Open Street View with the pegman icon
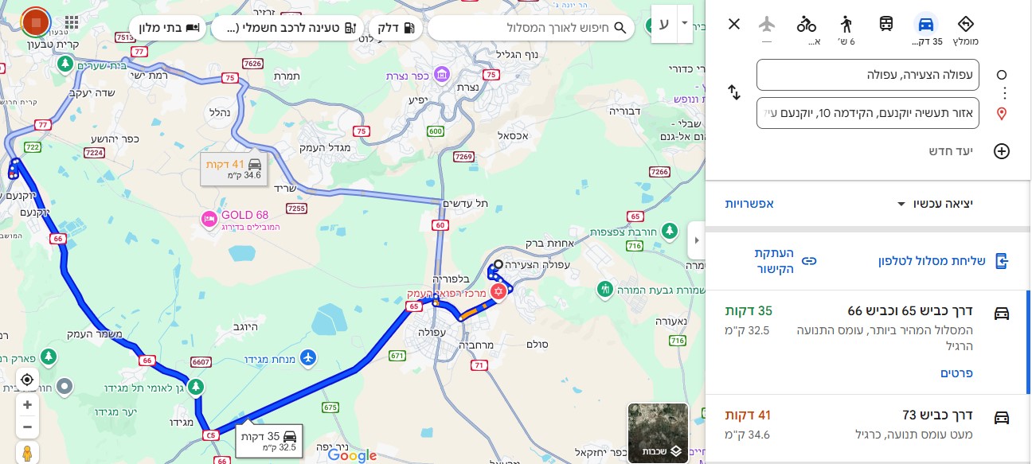 coord(27,454)
